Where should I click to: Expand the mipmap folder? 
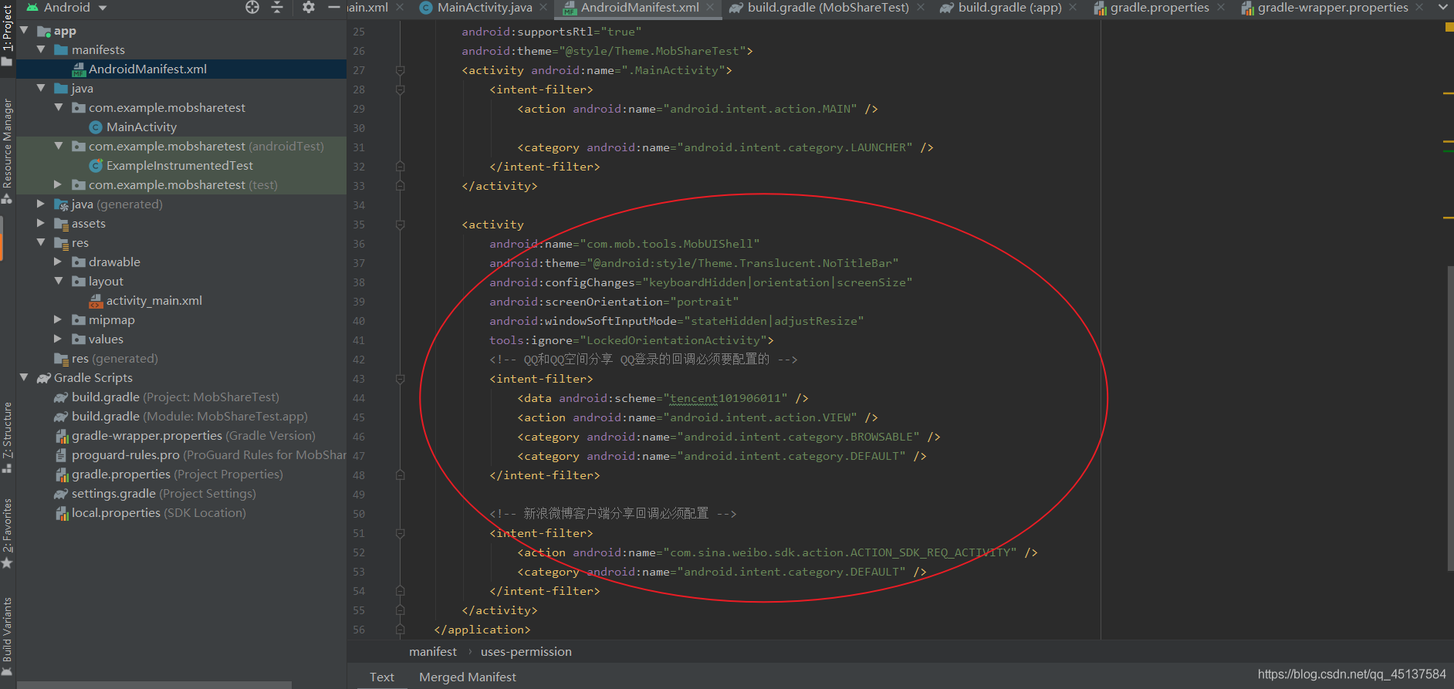pyautogui.click(x=59, y=319)
